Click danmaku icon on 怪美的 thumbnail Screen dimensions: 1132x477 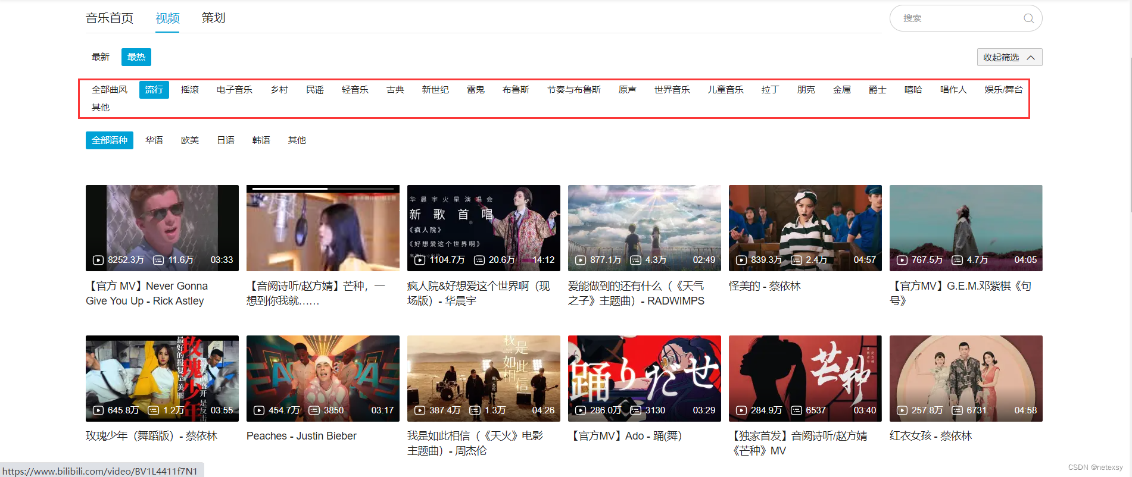[796, 260]
